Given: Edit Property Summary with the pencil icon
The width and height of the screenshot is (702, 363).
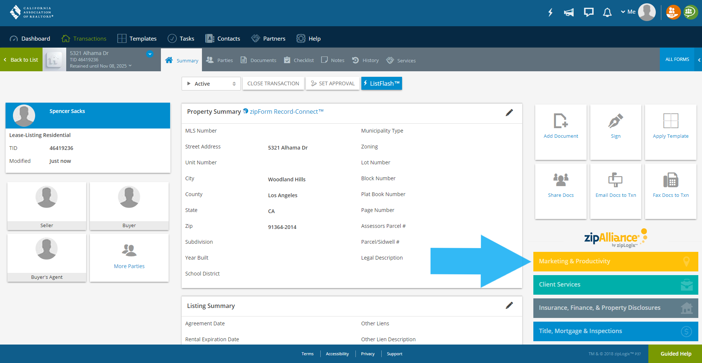Looking at the screenshot, I should pos(509,113).
